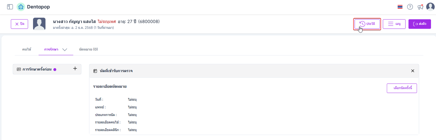Image resolution: width=436 pixels, height=140 pixels.
Task: Click the Dentapop home logo
Action: [21, 7]
